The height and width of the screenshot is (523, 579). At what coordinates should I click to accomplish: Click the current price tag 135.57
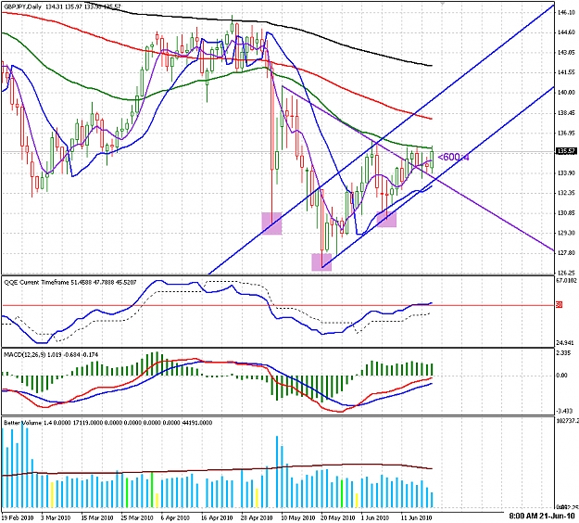coord(566,151)
